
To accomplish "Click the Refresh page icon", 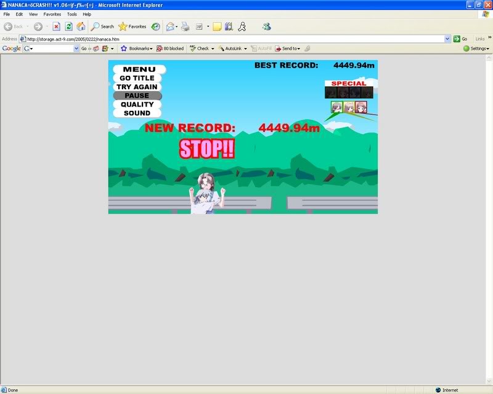I will point(68,26).
